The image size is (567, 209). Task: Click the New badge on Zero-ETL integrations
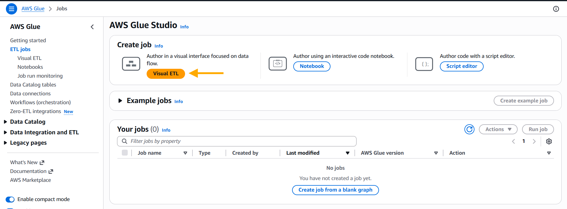click(x=69, y=112)
